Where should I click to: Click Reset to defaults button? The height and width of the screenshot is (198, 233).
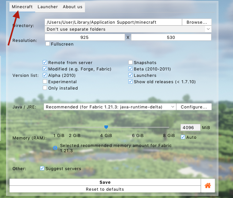[105, 189]
